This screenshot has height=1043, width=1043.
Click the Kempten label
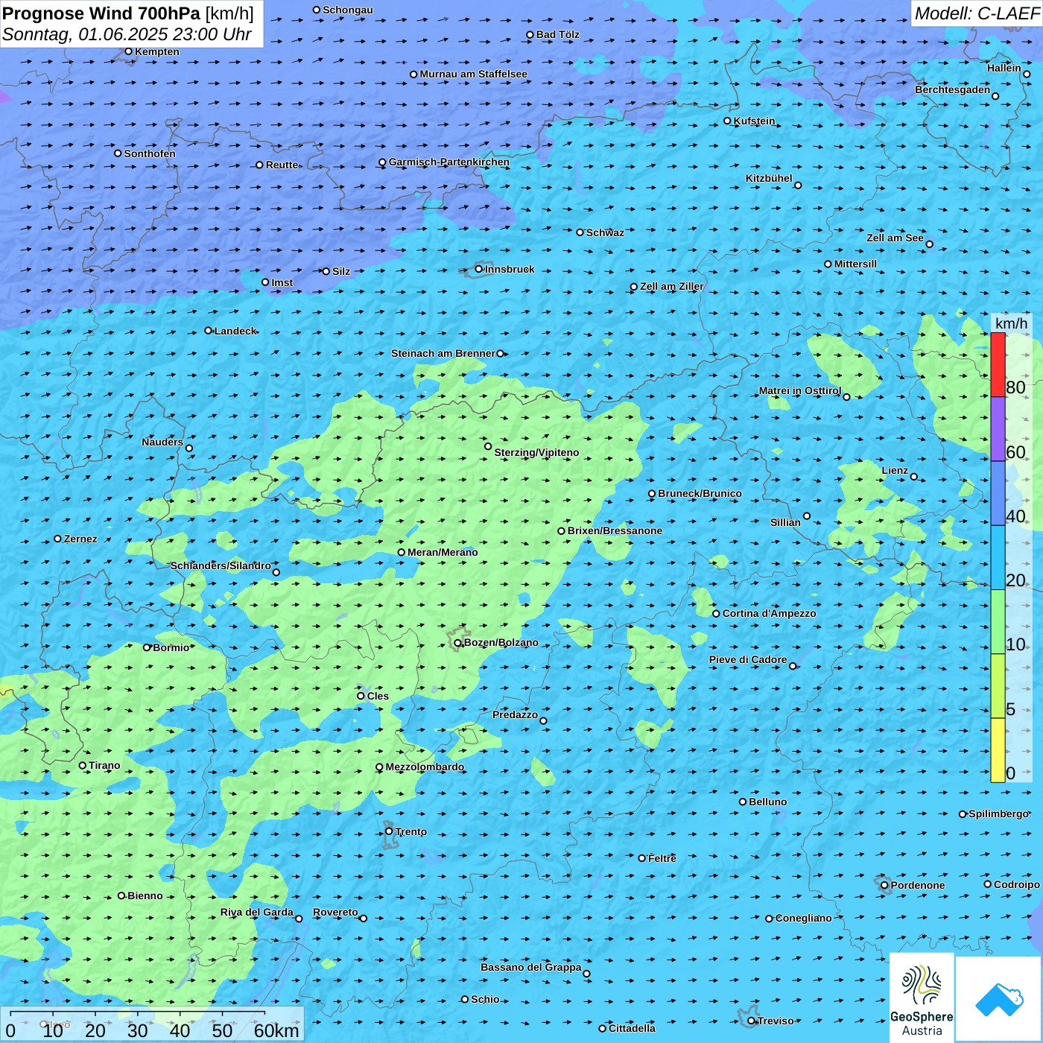(x=156, y=51)
